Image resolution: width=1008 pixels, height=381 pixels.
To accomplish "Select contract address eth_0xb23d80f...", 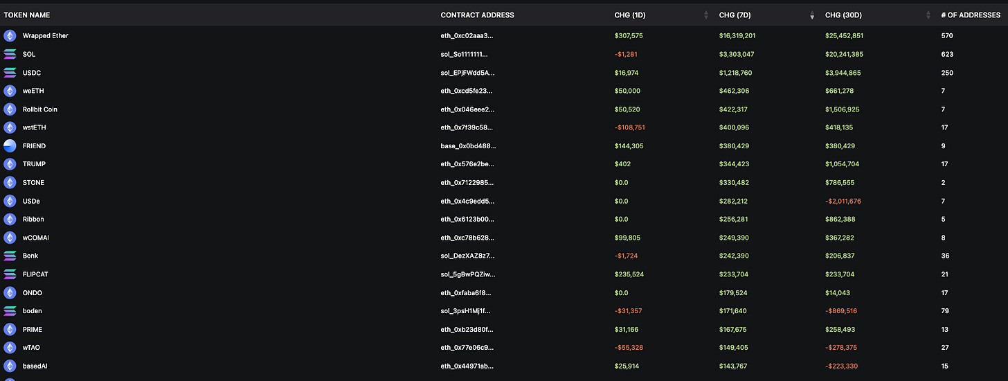I will click(467, 329).
